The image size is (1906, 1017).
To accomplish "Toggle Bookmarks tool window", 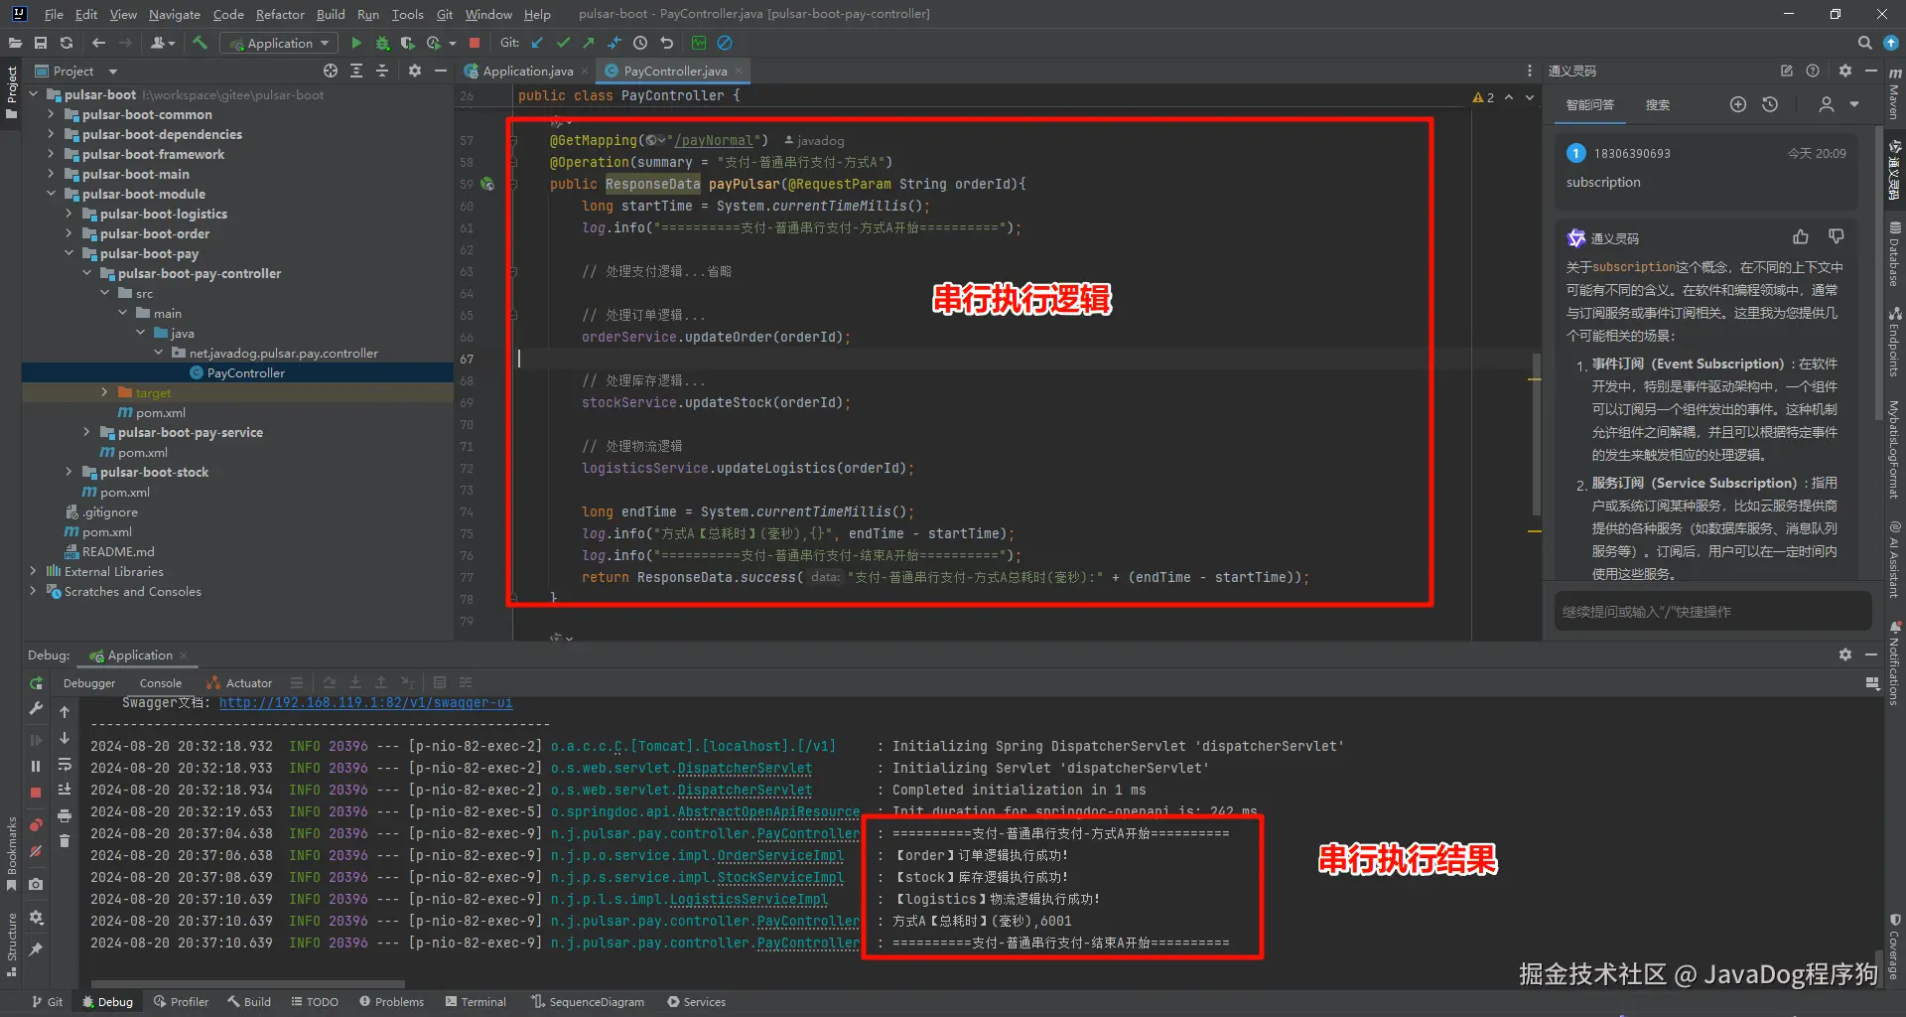I will click(x=11, y=854).
